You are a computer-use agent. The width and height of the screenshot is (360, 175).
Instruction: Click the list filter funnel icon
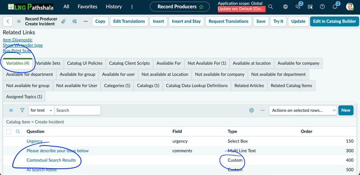[22, 110]
